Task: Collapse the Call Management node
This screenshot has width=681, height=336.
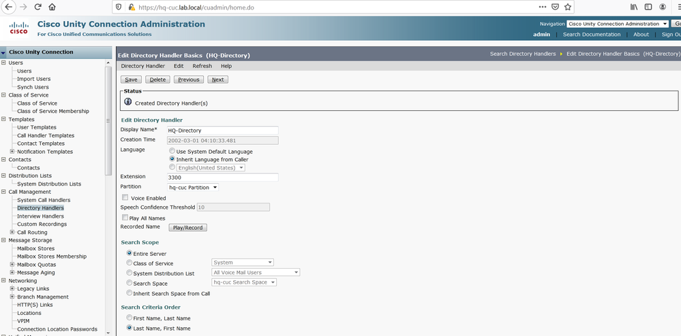Action: pyautogui.click(x=3, y=192)
